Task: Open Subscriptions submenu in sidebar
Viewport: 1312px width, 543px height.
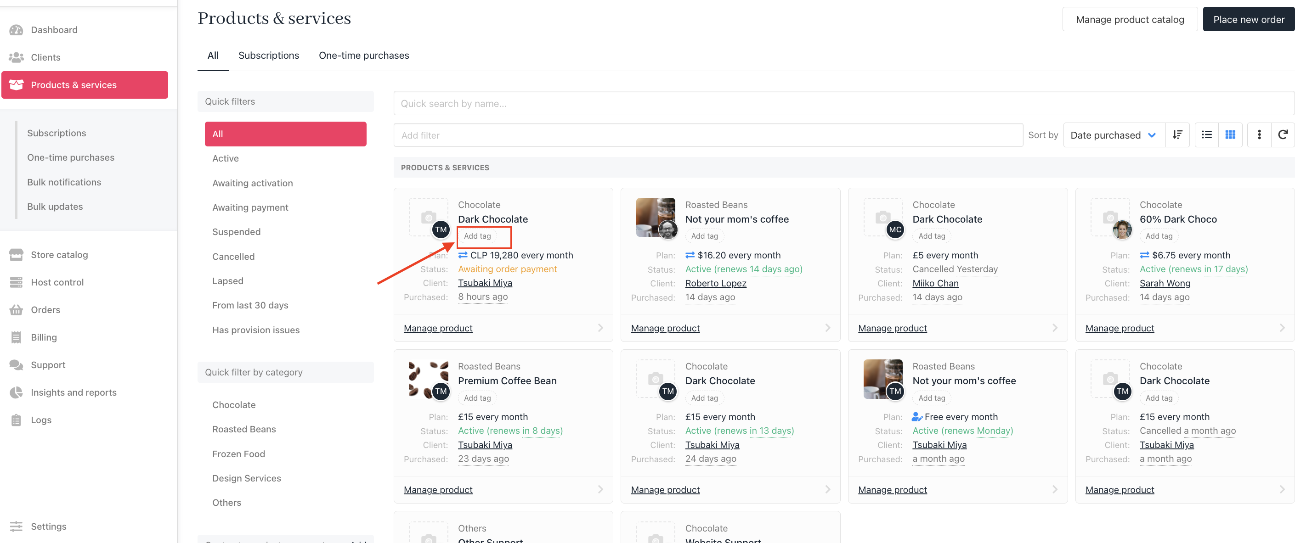Action: tap(57, 133)
